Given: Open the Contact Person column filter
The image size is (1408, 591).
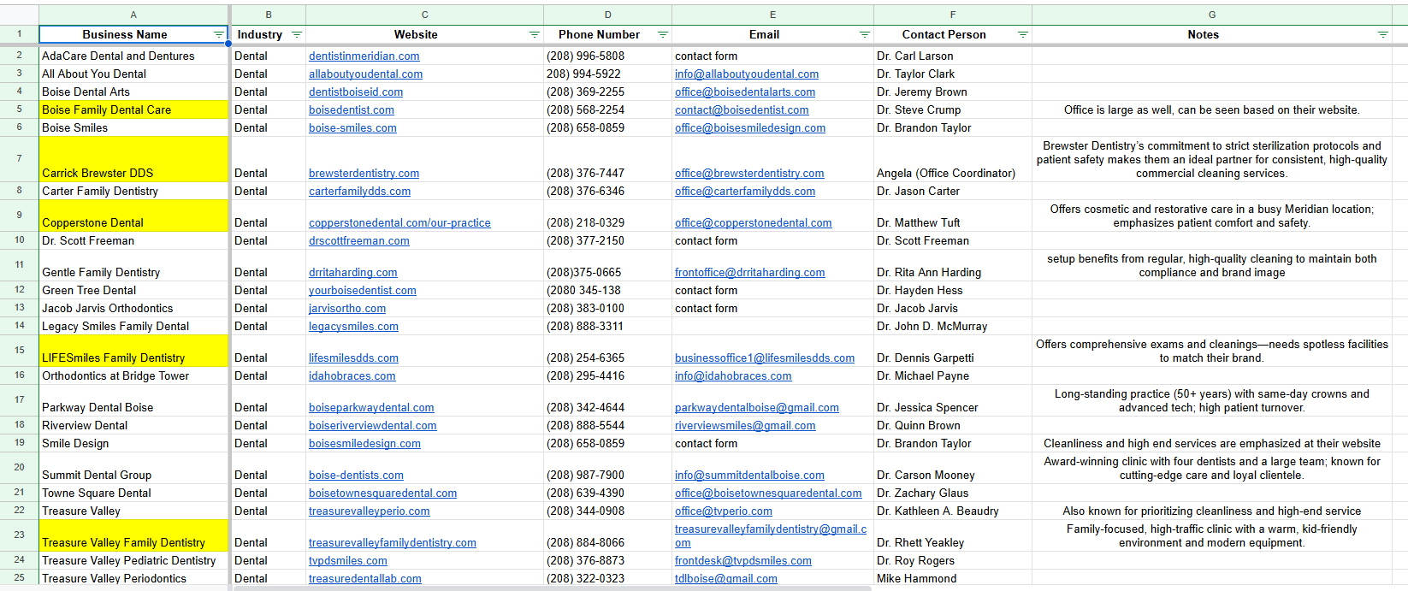Looking at the screenshot, I should coord(1023,35).
